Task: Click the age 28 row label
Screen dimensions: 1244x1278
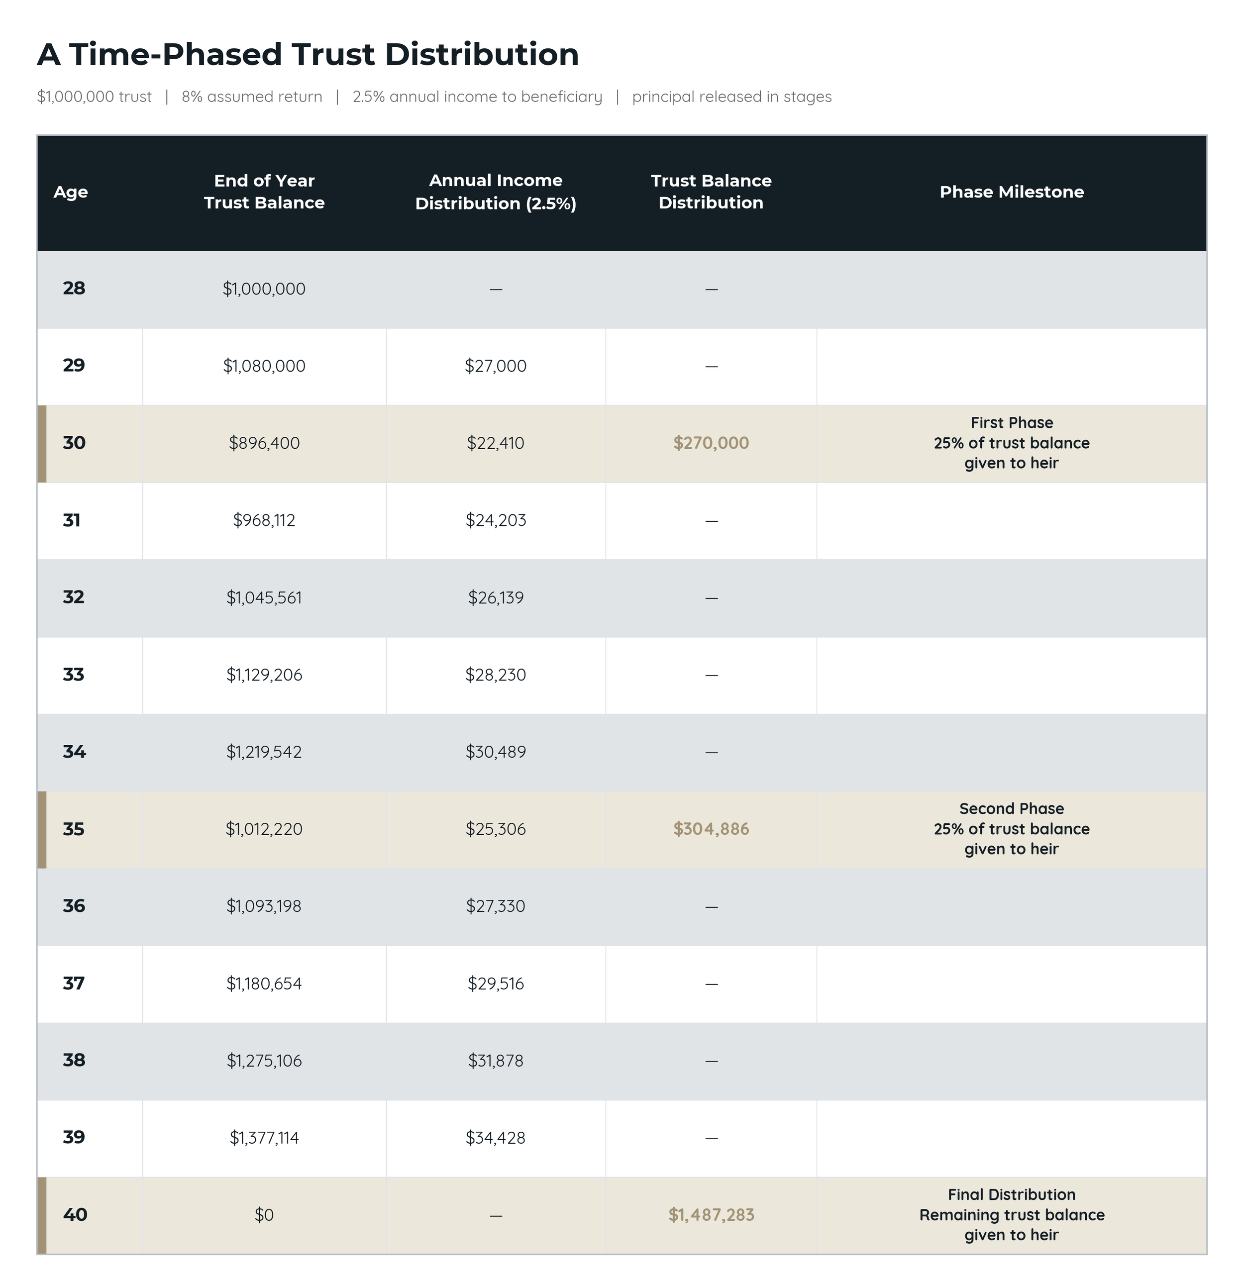Action: [x=74, y=288]
